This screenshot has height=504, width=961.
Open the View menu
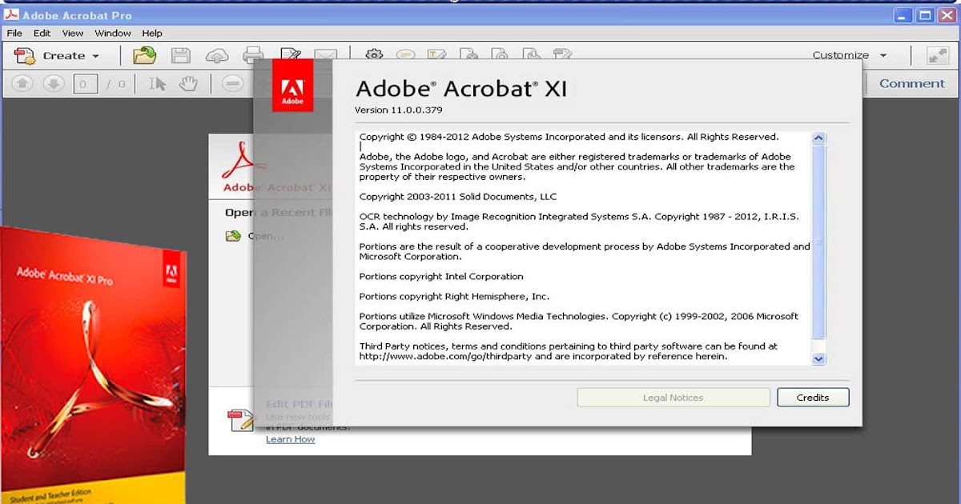pyautogui.click(x=73, y=33)
